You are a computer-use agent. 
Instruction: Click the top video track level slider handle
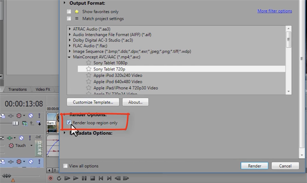point(15,123)
